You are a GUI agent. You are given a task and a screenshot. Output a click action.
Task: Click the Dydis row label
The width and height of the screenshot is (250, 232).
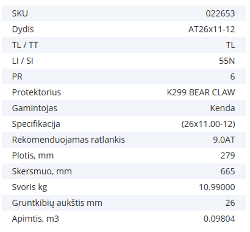[x=23, y=30]
